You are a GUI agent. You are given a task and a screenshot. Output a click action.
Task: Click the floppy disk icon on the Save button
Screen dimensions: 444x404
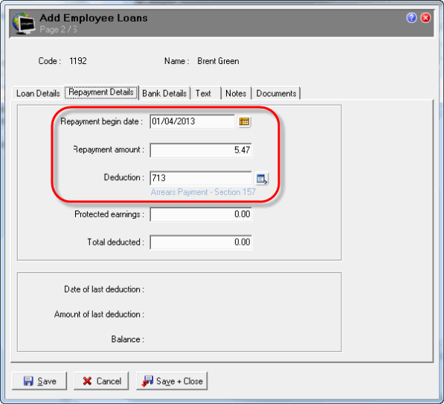click(28, 381)
